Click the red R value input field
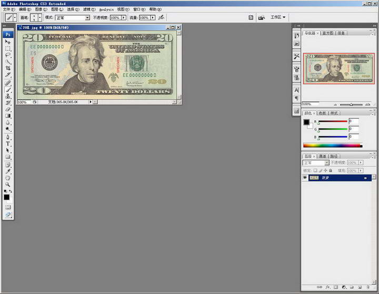This screenshot has width=379, height=294. point(353,121)
